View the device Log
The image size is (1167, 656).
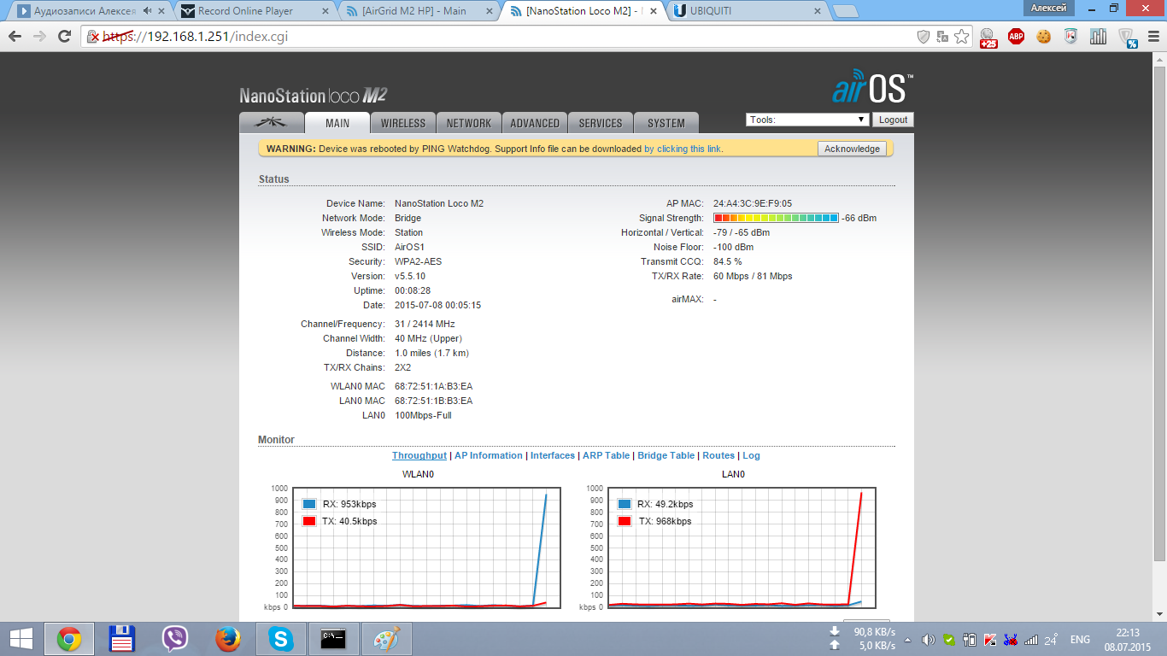(x=751, y=455)
